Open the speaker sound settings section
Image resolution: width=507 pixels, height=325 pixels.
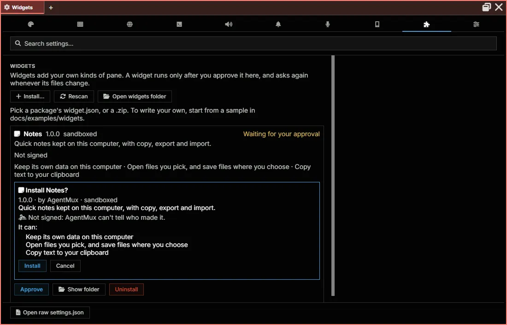pyautogui.click(x=229, y=24)
